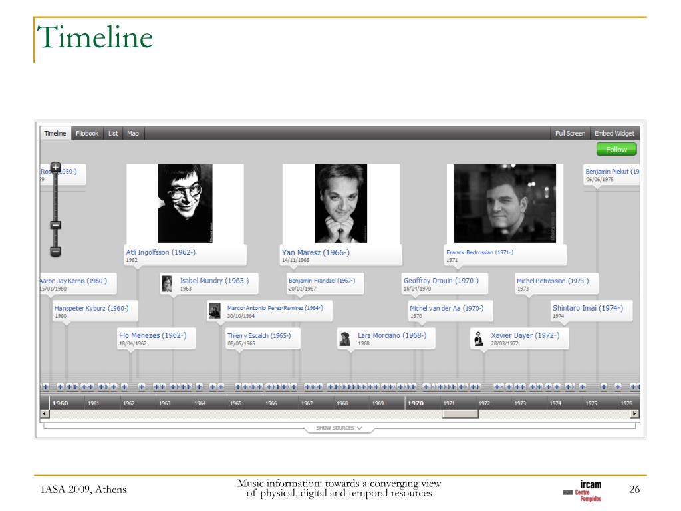Open the Flipbook view tab
This screenshot has width=681, height=511.
tap(87, 133)
